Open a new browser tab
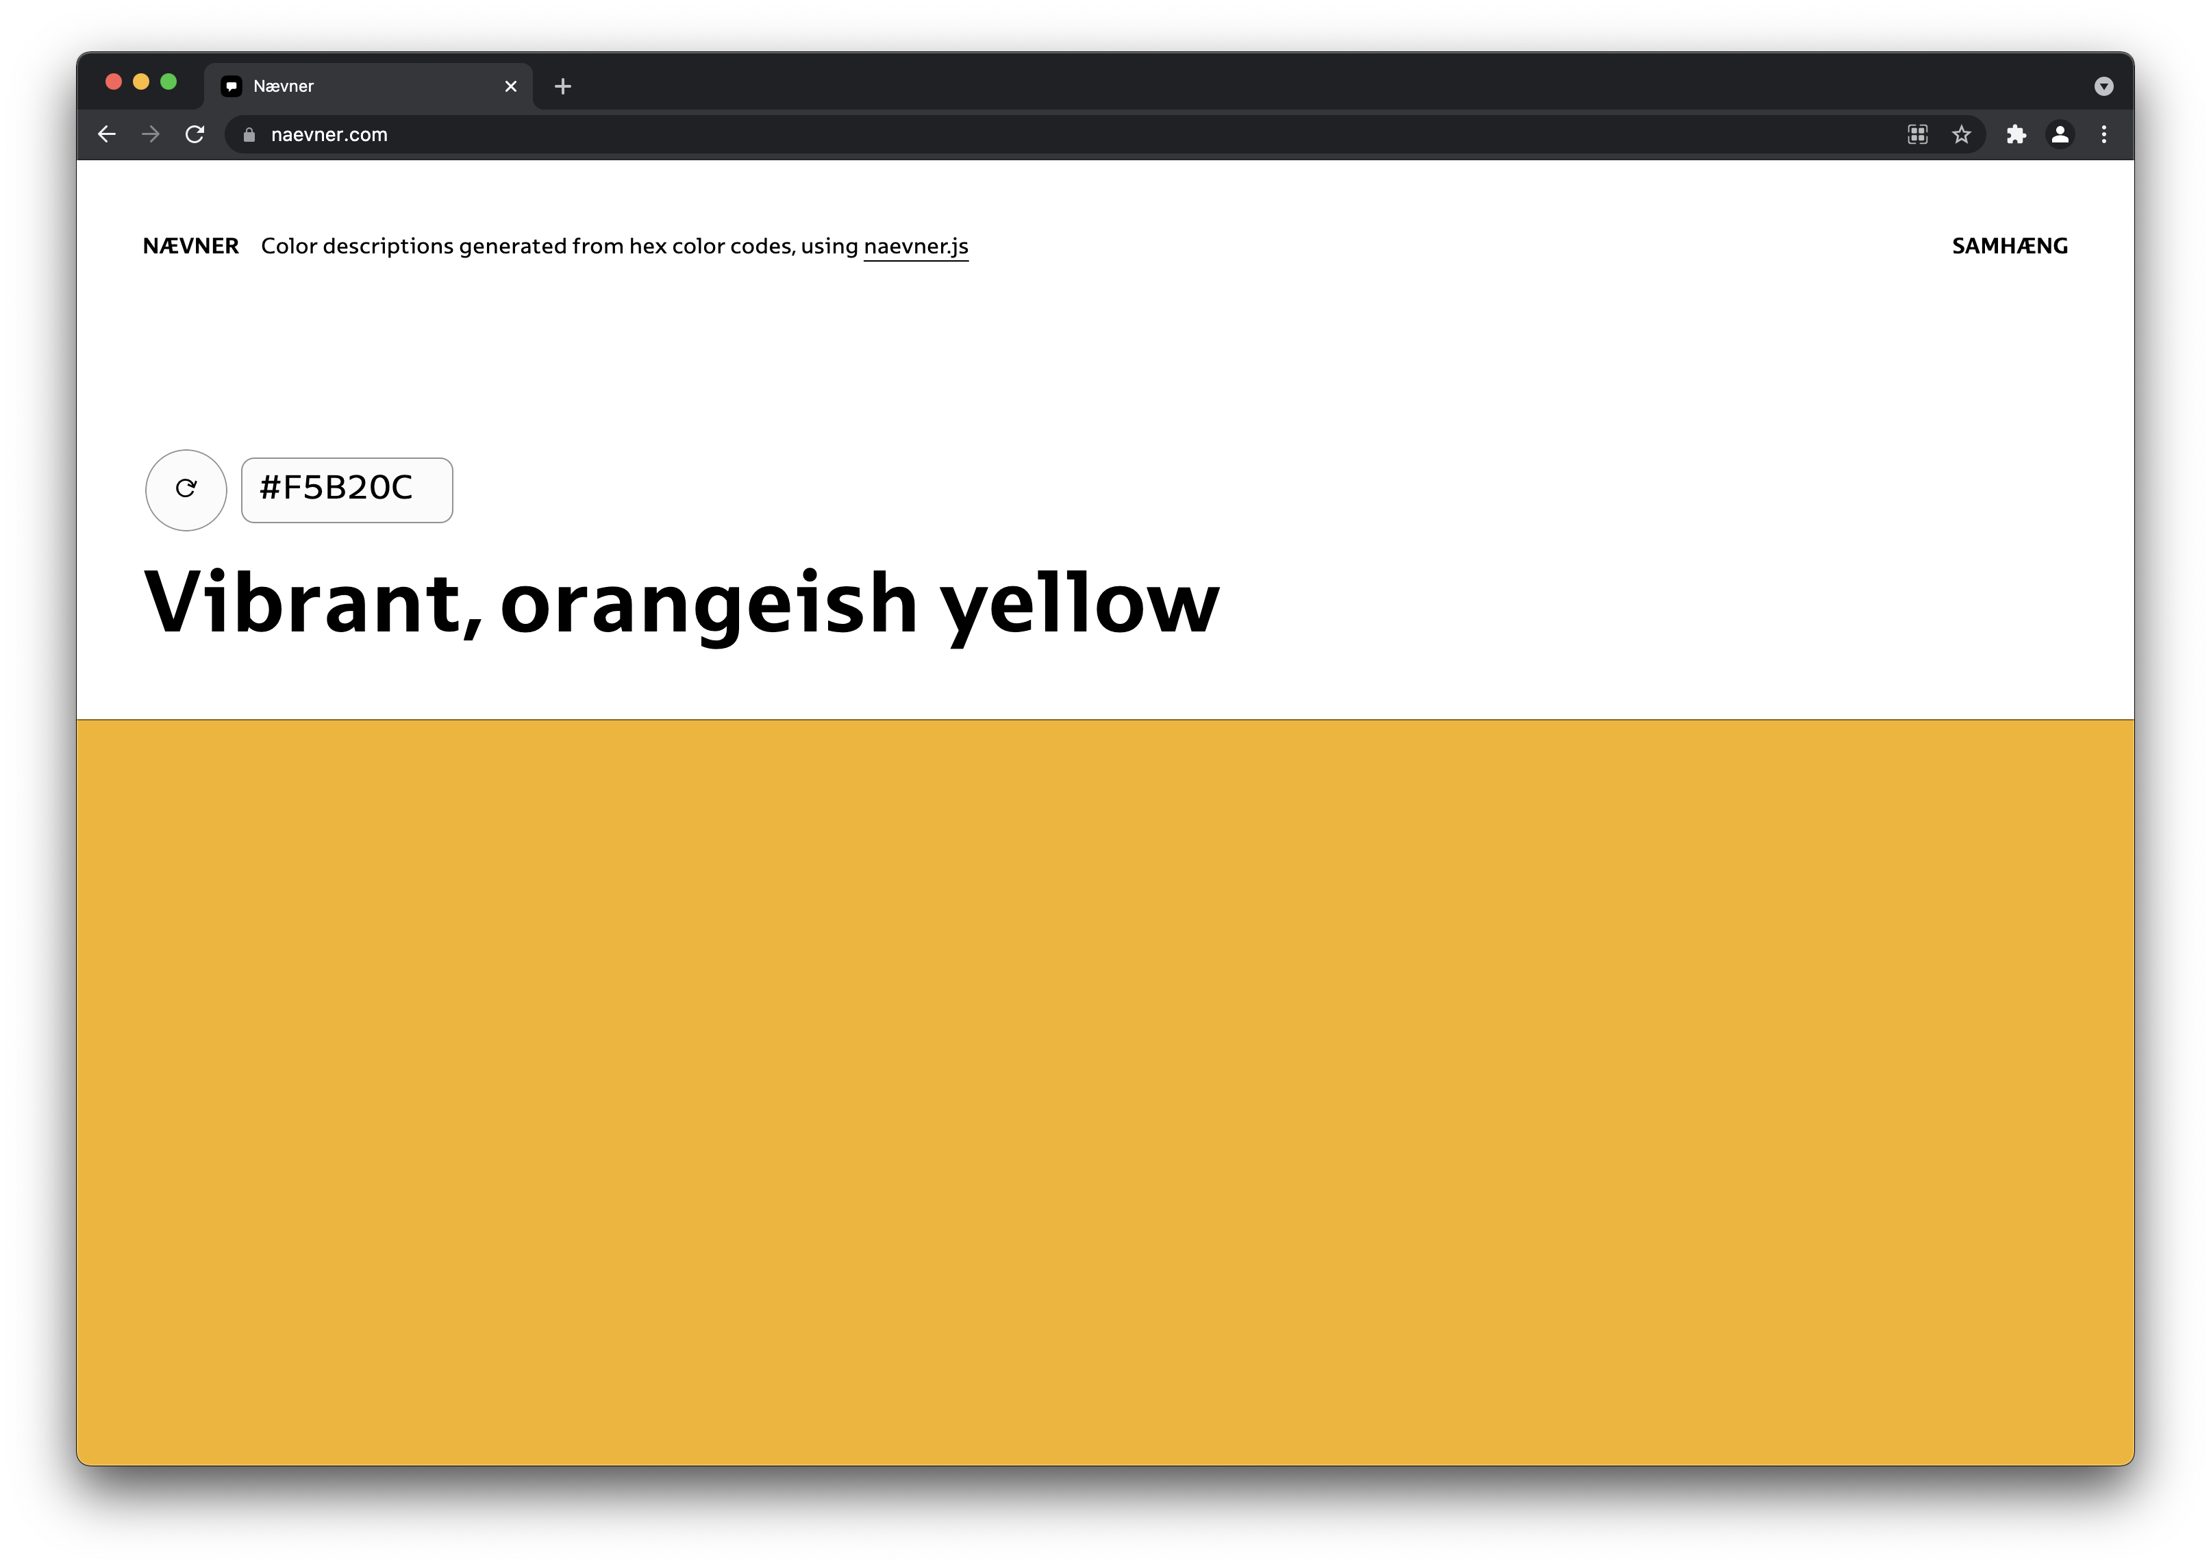The image size is (2211, 1567). pyautogui.click(x=562, y=86)
